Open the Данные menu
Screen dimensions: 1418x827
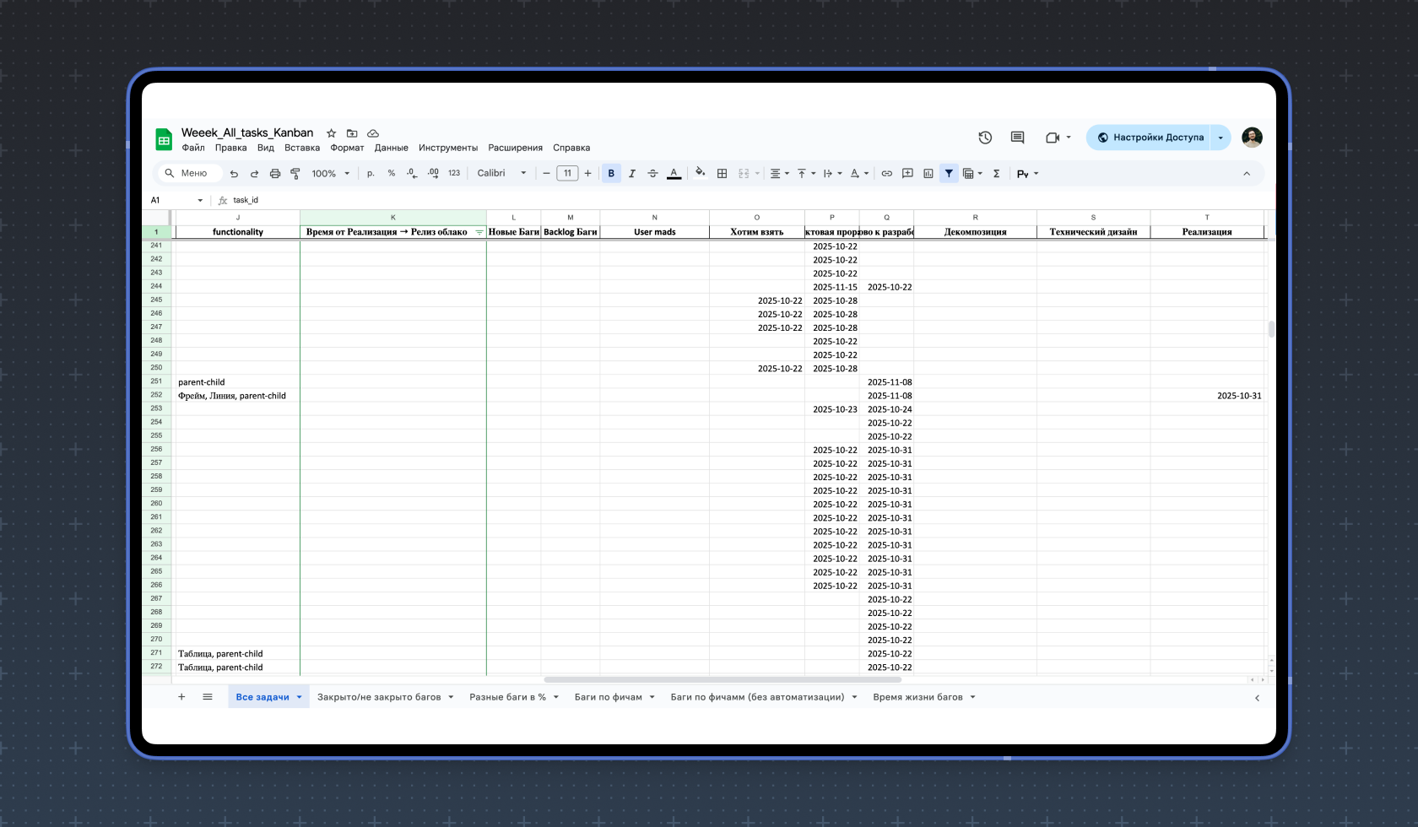click(391, 148)
